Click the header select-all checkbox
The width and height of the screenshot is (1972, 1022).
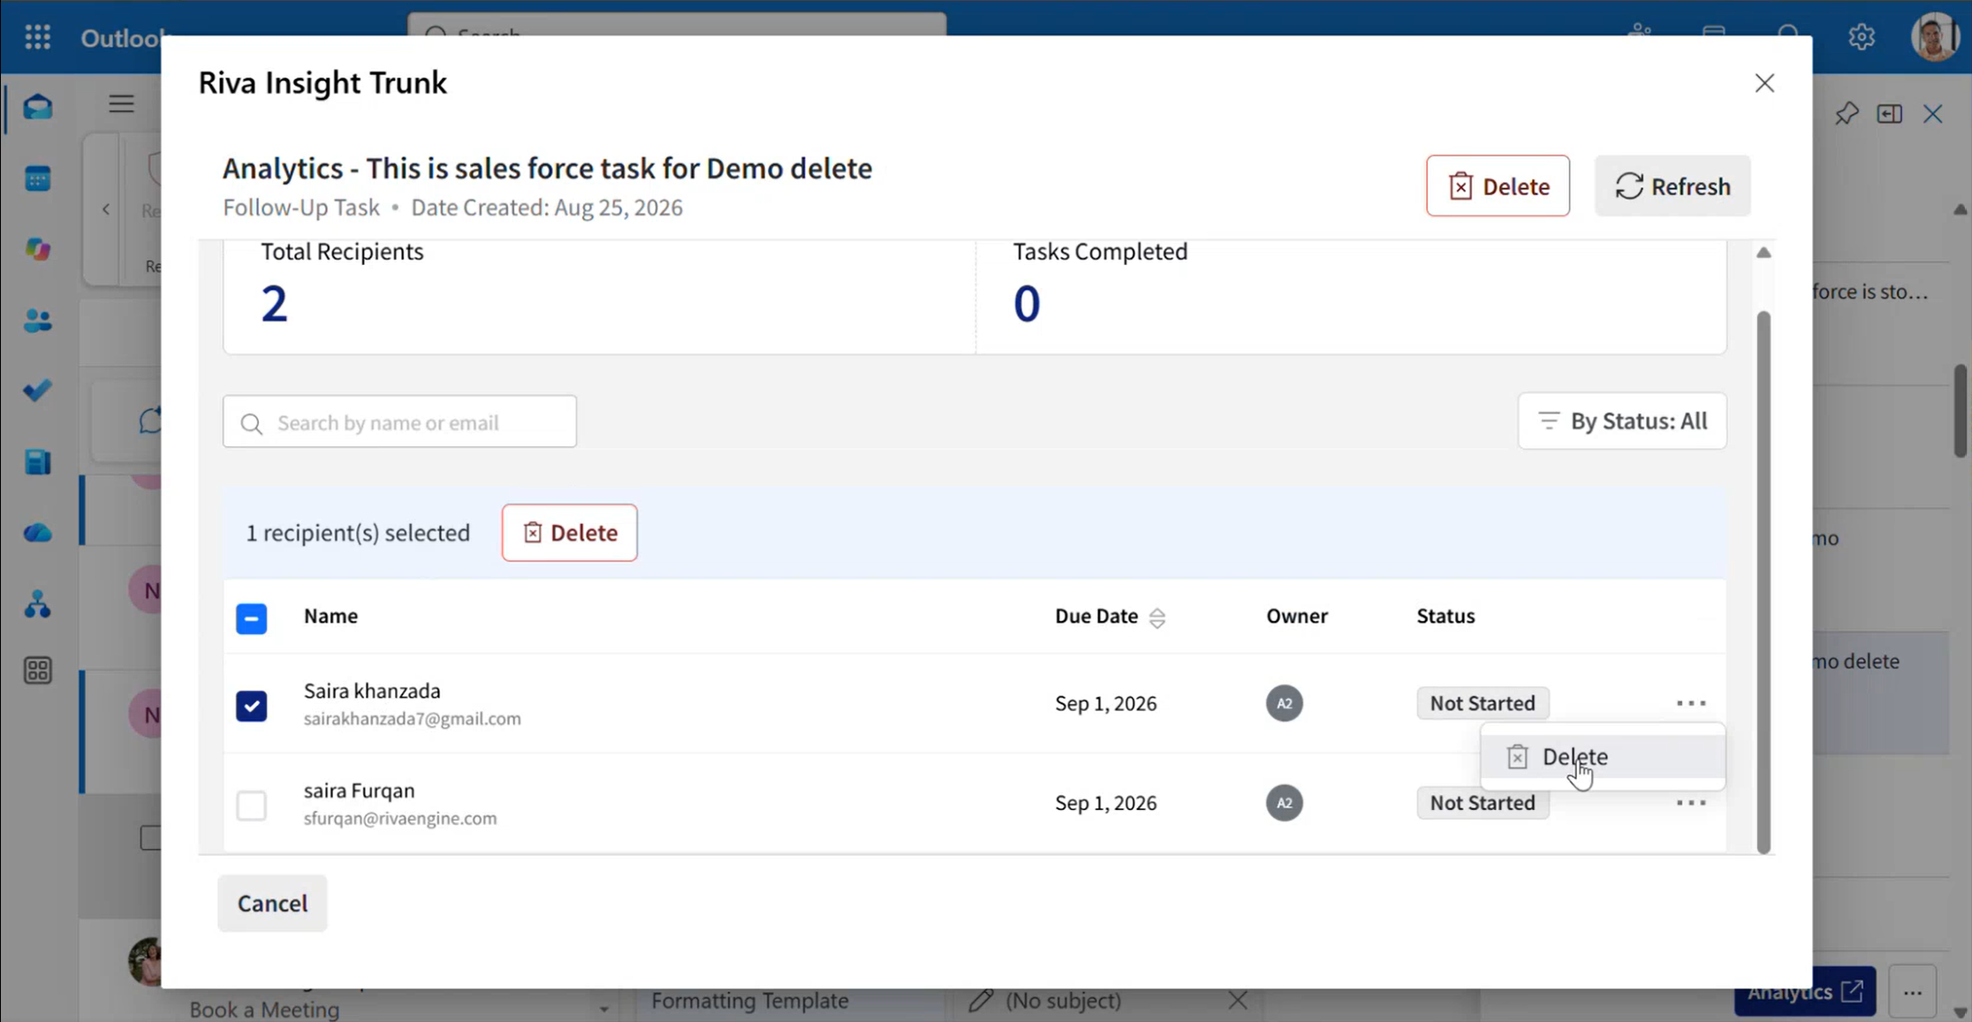tap(251, 618)
